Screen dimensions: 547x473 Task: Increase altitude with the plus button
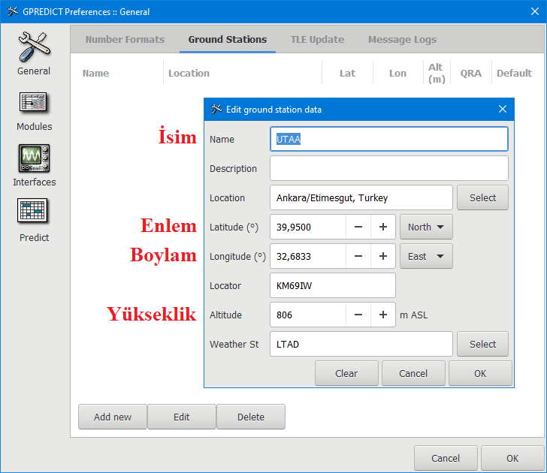point(383,315)
